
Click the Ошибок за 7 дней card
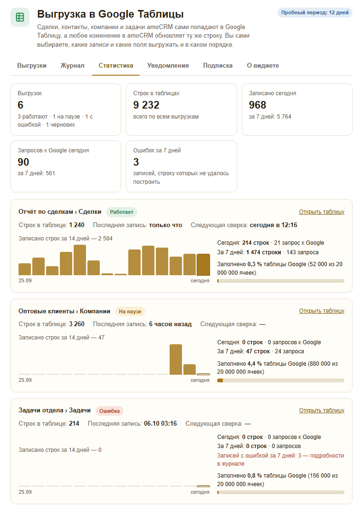[181, 166]
